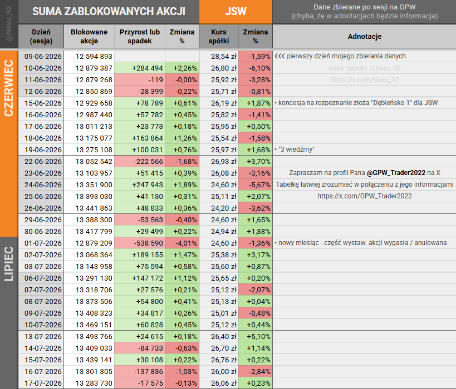This screenshot has width=456, height=389.
Task: Select date cell 26-06-2026
Action: [x=41, y=208]
